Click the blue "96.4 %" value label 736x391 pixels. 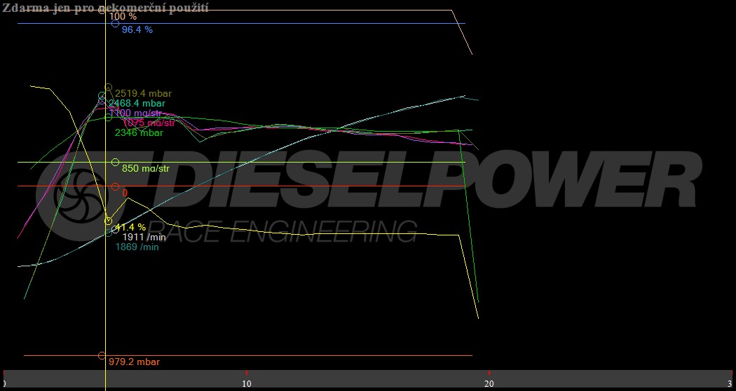(137, 29)
